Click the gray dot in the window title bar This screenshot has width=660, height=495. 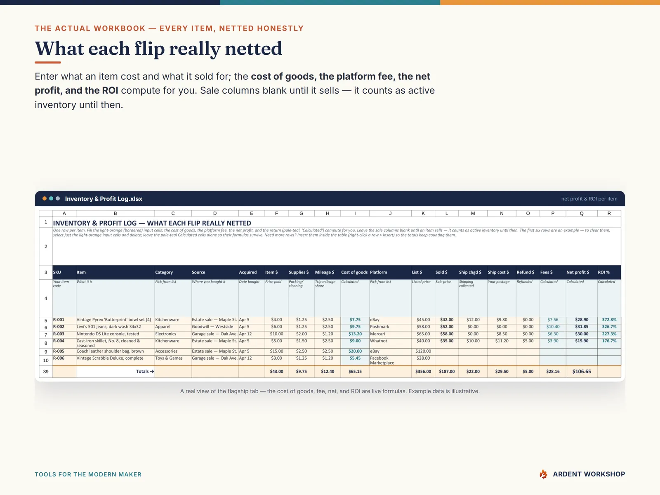pyautogui.click(x=58, y=198)
